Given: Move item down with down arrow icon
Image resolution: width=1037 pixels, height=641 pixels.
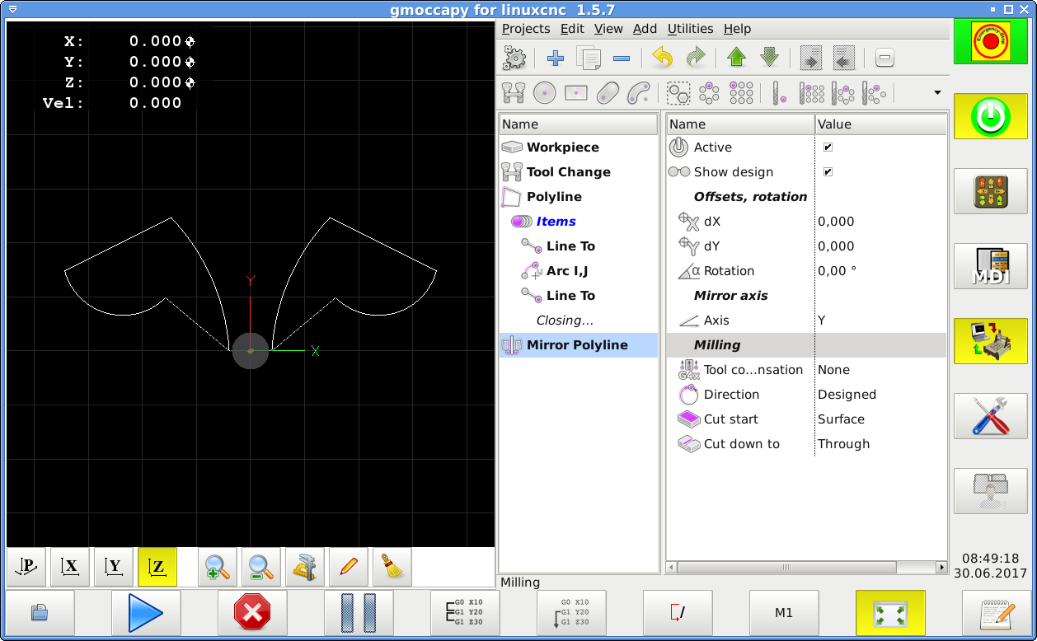Looking at the screenshot, I should coord(769,58).
